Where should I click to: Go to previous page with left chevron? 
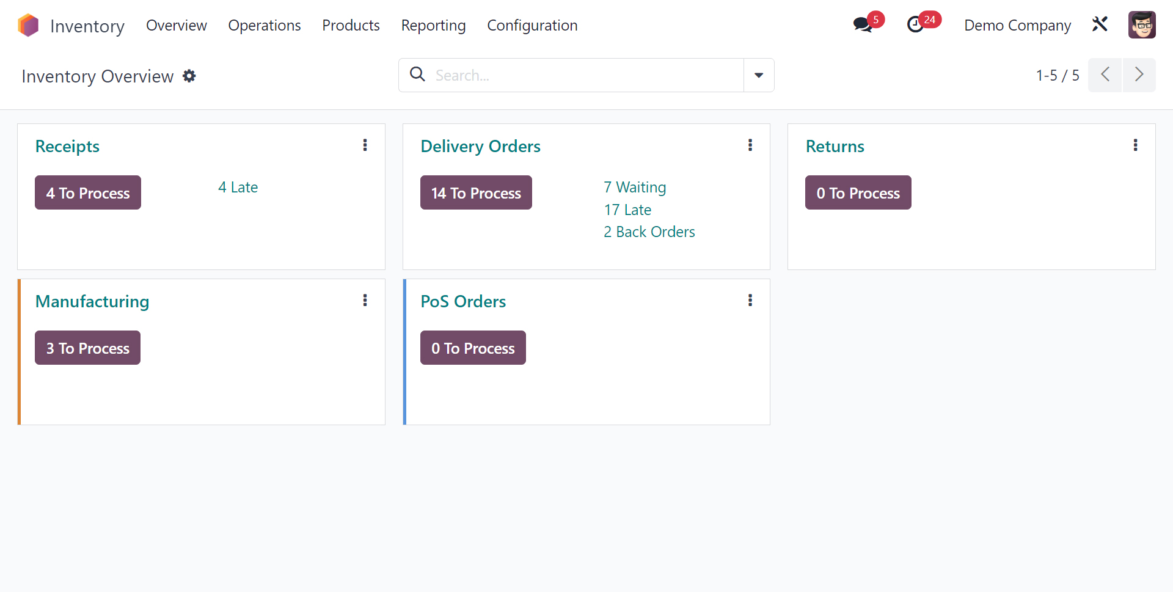coord(1105,75)
